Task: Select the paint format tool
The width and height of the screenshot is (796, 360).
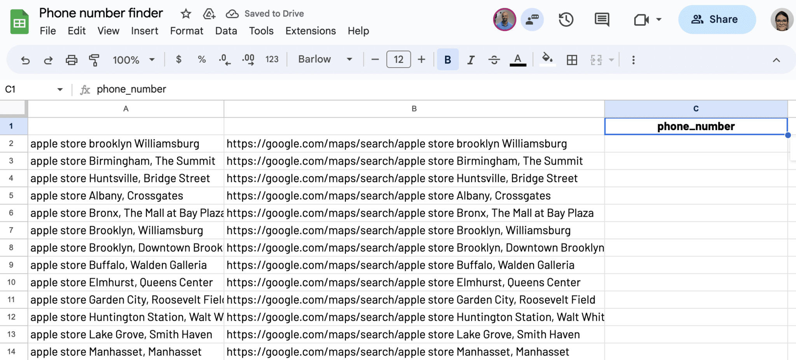Action: 94,60
